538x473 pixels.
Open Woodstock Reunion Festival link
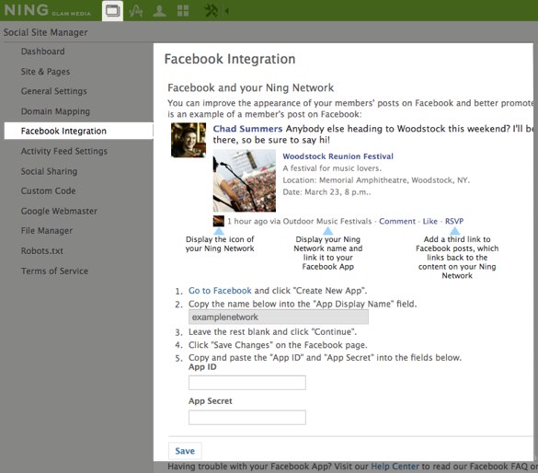[x=338, y=156]
